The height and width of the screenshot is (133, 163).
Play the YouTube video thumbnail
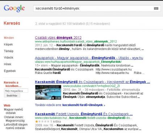pos(48,92)
